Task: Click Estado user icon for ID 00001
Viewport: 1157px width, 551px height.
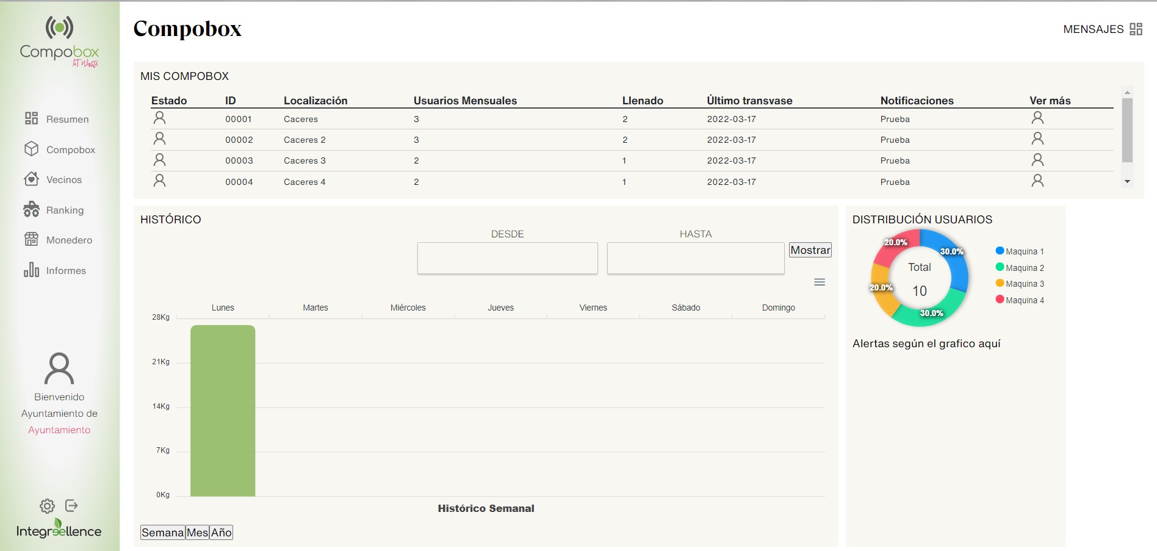Action: click(159, 118)
